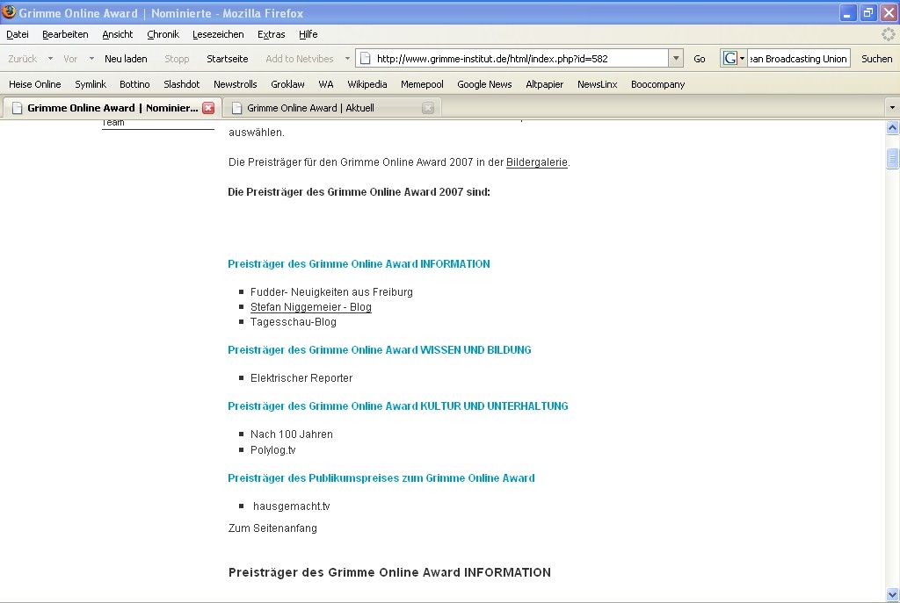Click Fudder- Neuigkeiten aus Freiburg entry
The height and width of the screenshot is (603, 900).
[x=331, y=292]
